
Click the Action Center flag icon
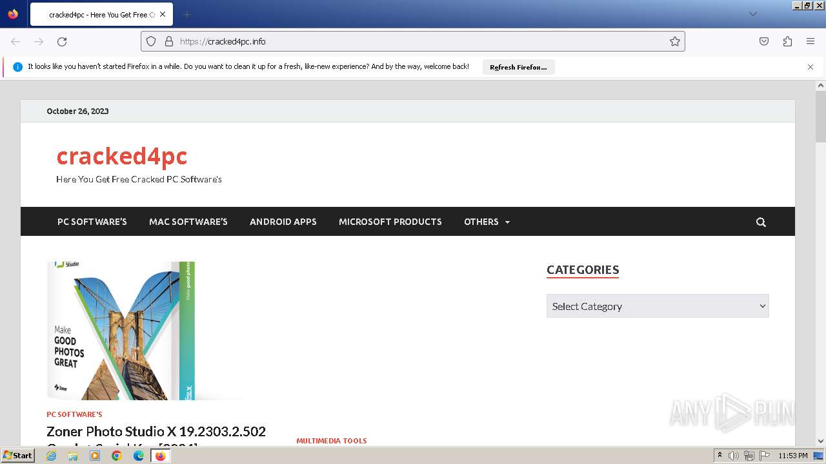pos(765,456)
